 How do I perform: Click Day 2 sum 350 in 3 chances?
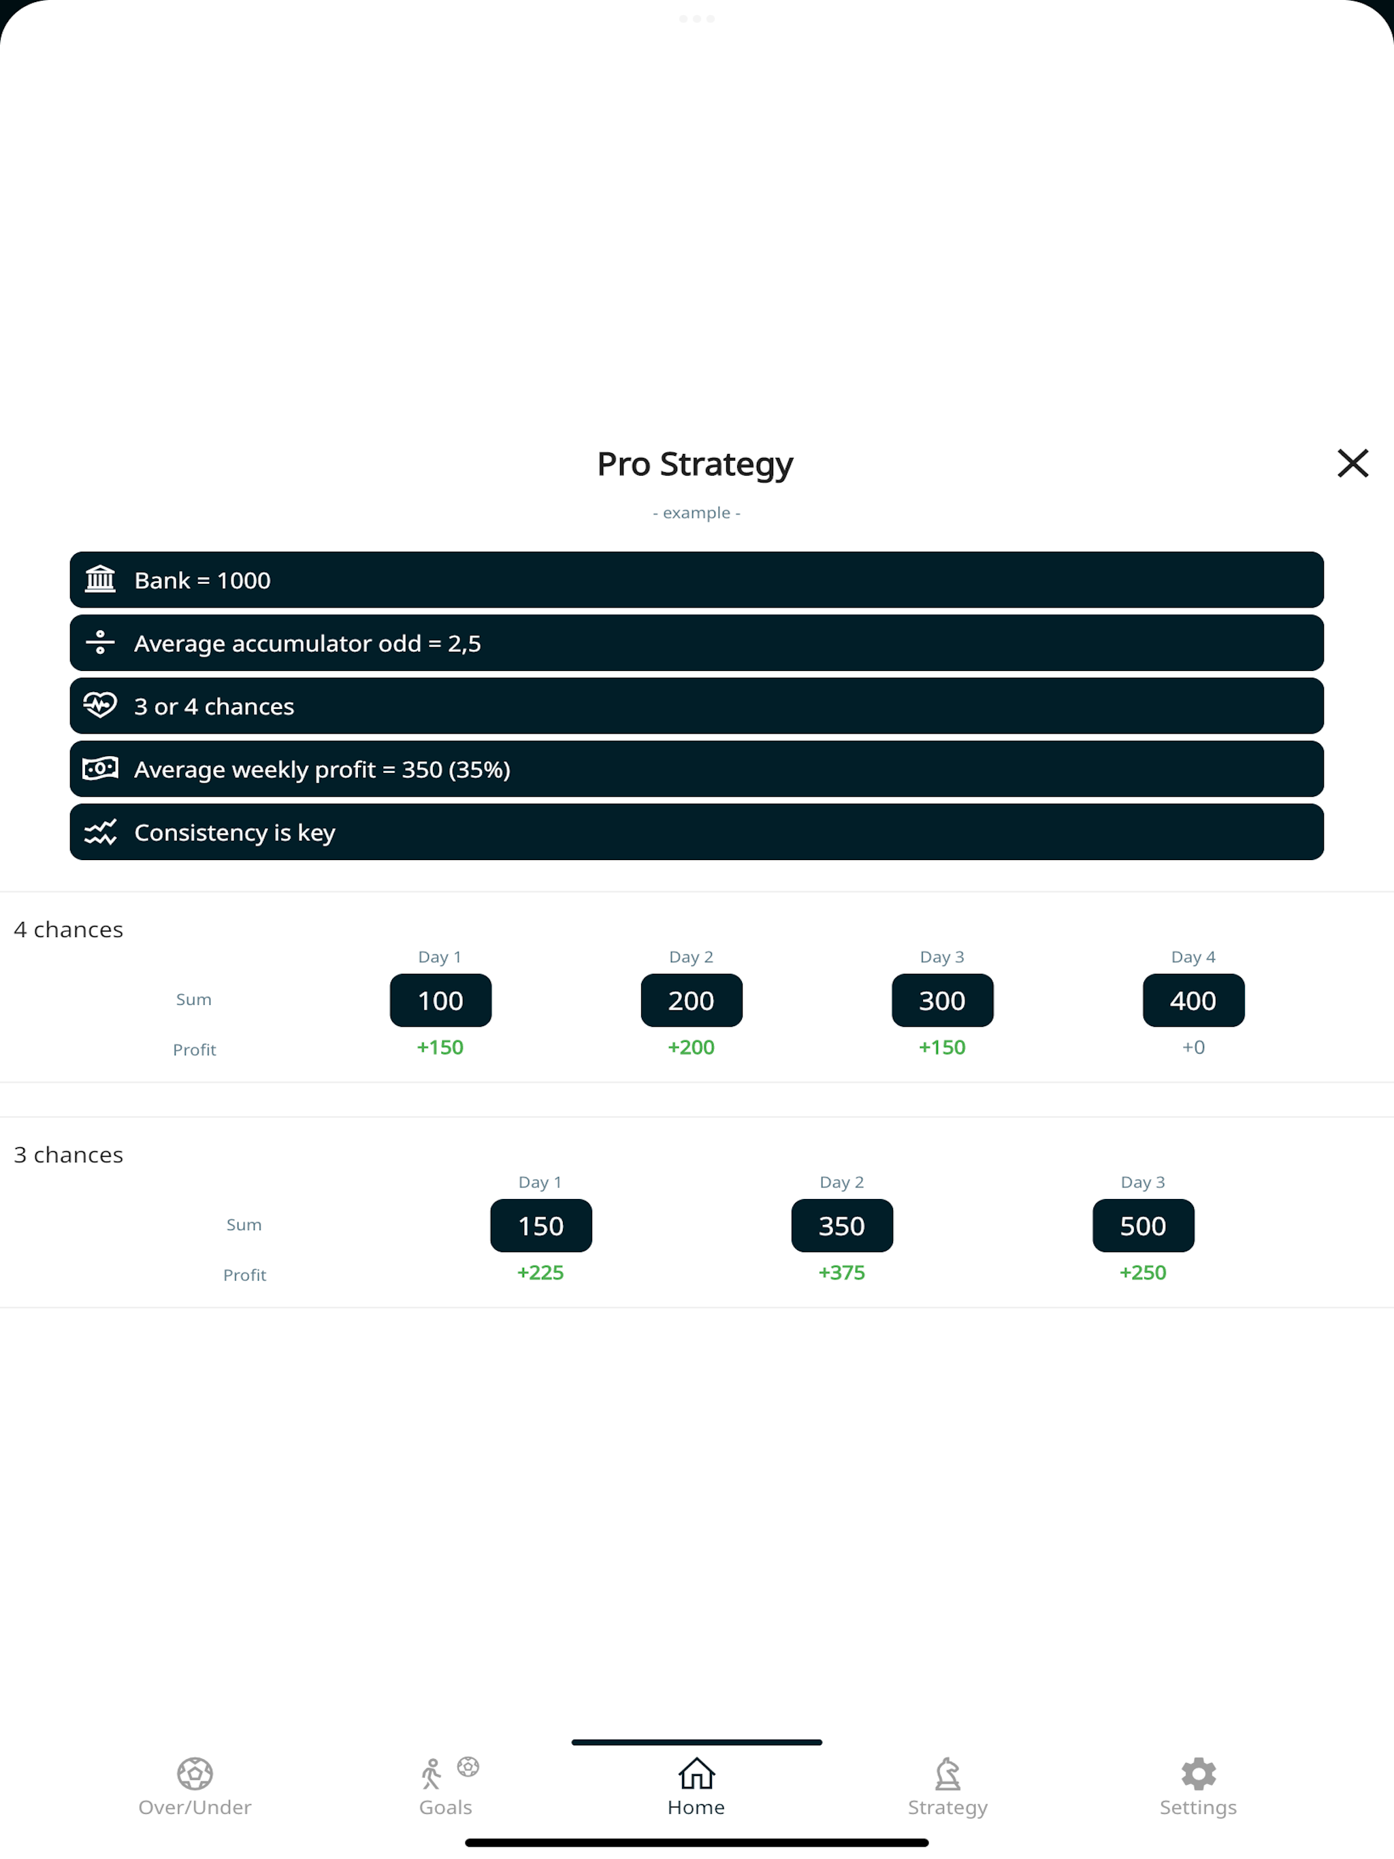[x=841, y=1225]
